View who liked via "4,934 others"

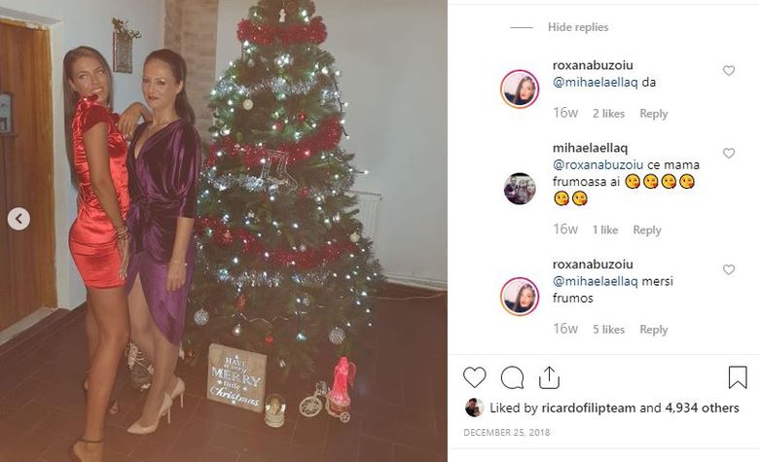702,408
